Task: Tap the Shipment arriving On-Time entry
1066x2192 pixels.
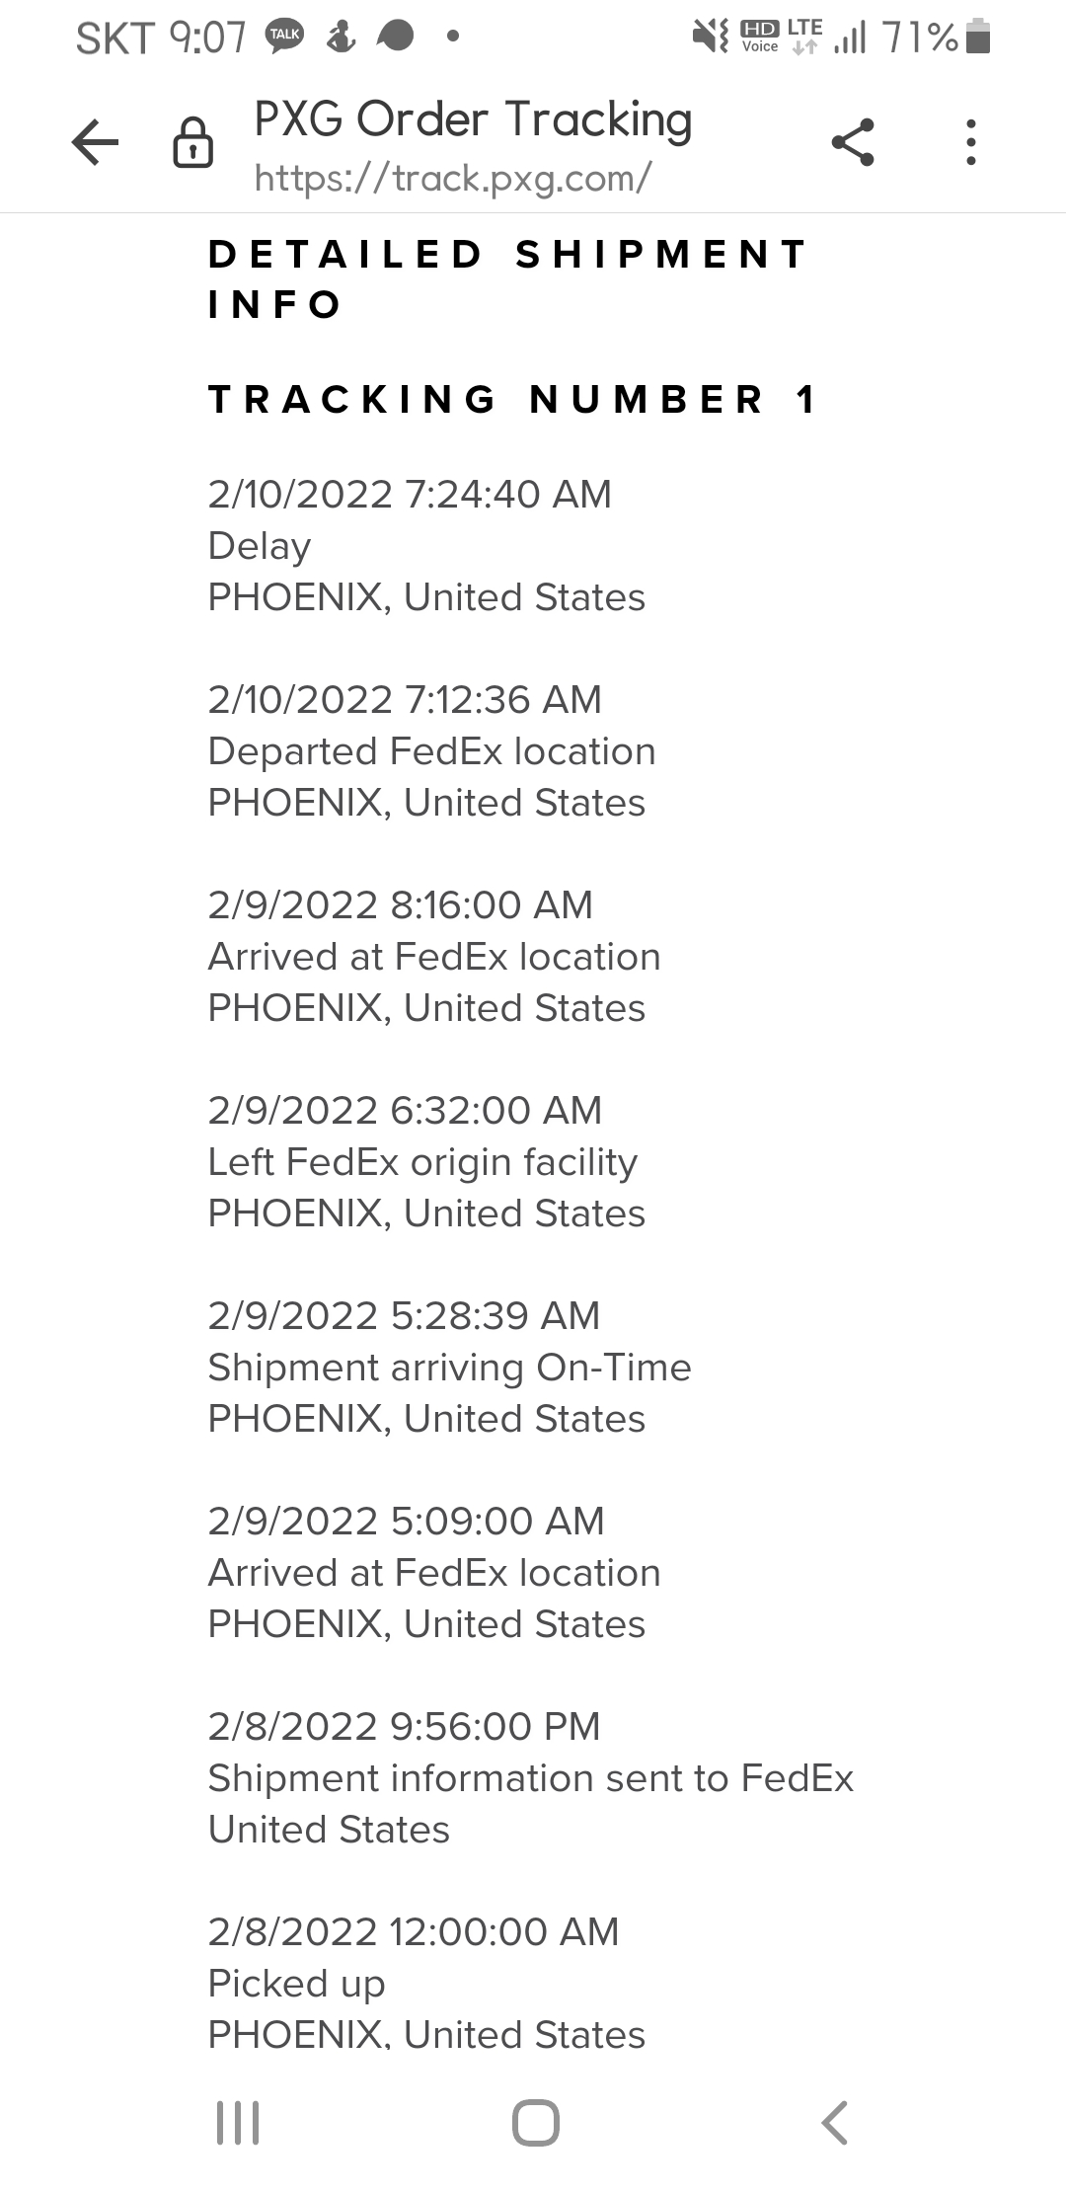Action: (x=449, y=1368)
